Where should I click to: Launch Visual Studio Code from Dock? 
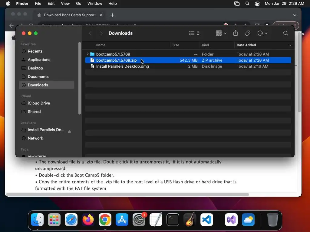click(x=206, y=219)
